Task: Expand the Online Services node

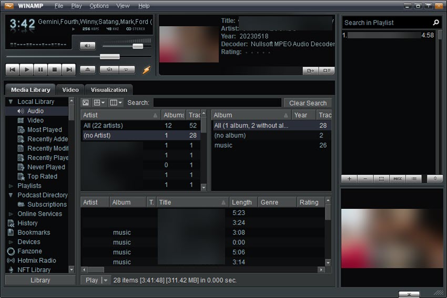Action: tap(11, 214)
